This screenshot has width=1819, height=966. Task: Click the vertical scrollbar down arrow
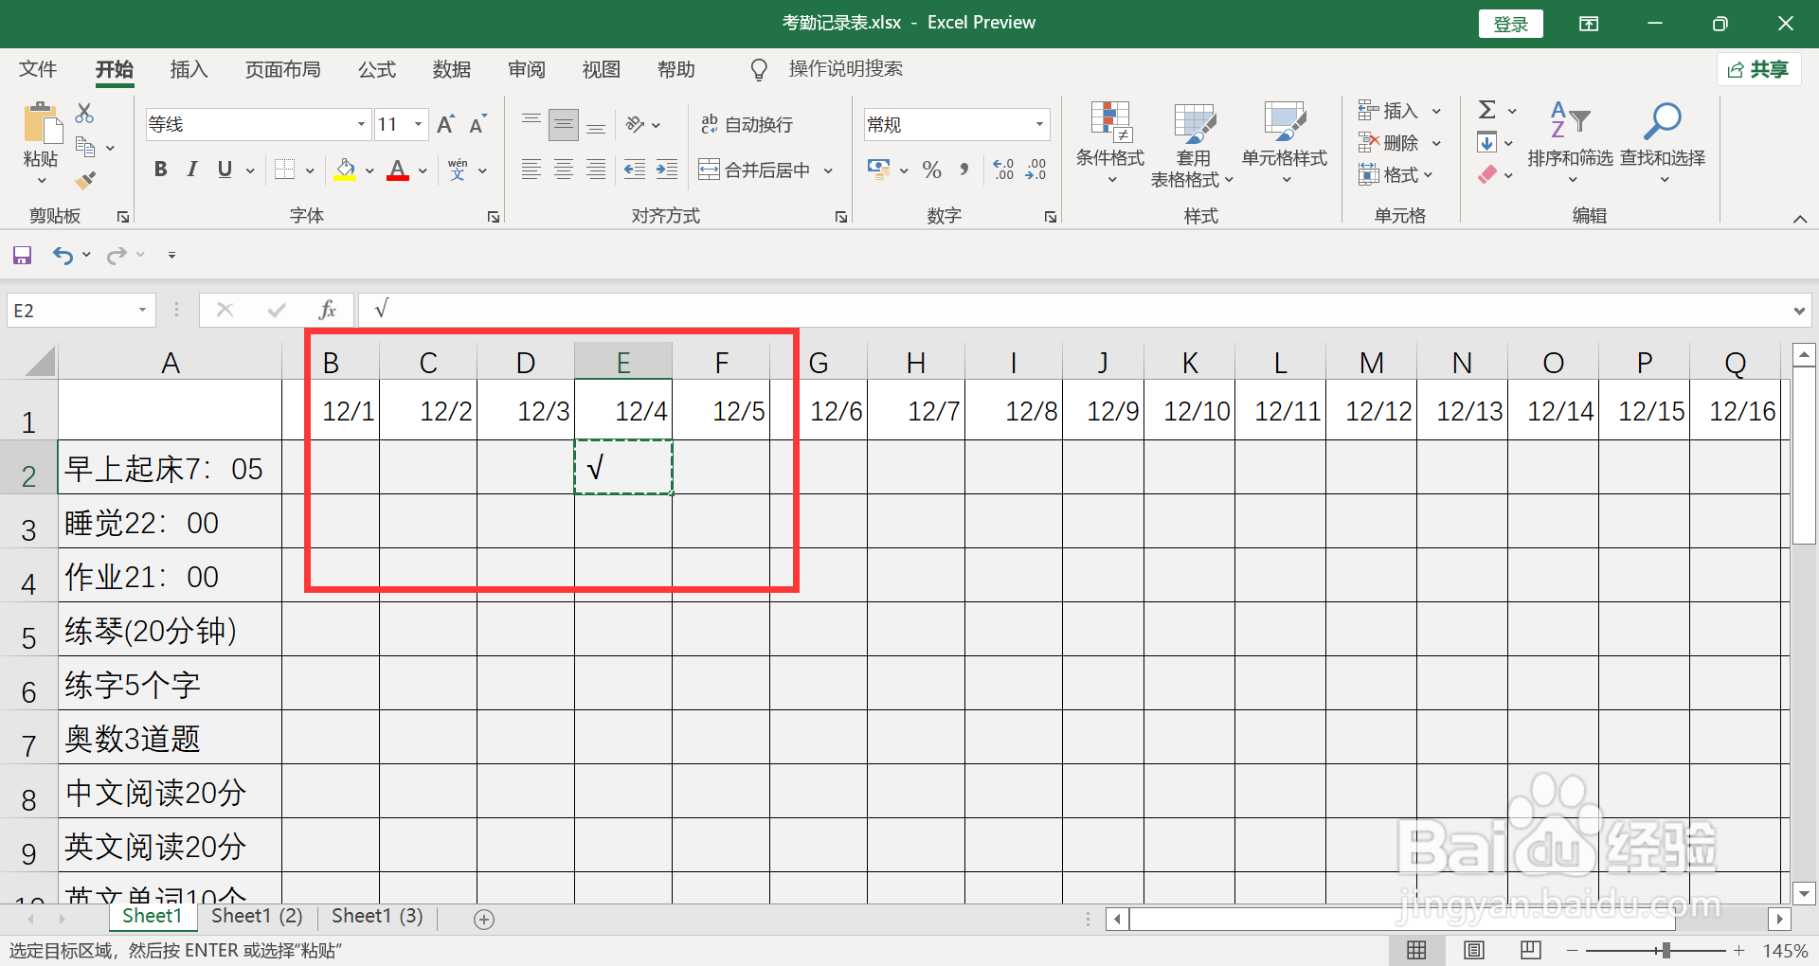click(x=1804, y=893)
